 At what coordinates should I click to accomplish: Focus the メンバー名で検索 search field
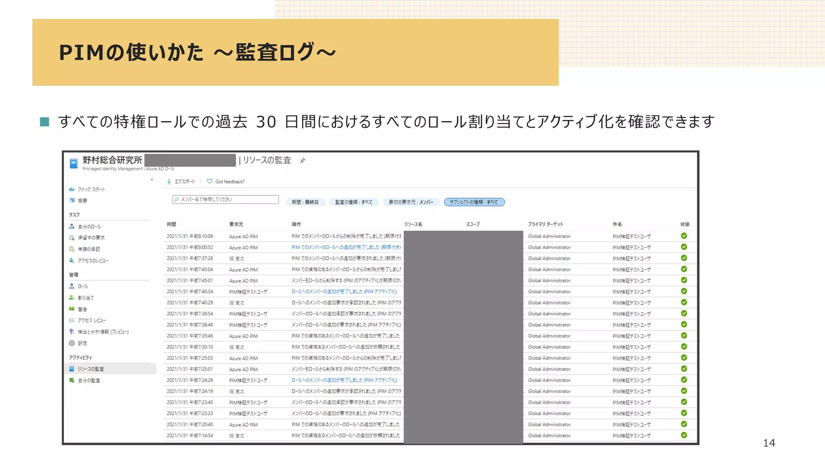tap(225, 199)
